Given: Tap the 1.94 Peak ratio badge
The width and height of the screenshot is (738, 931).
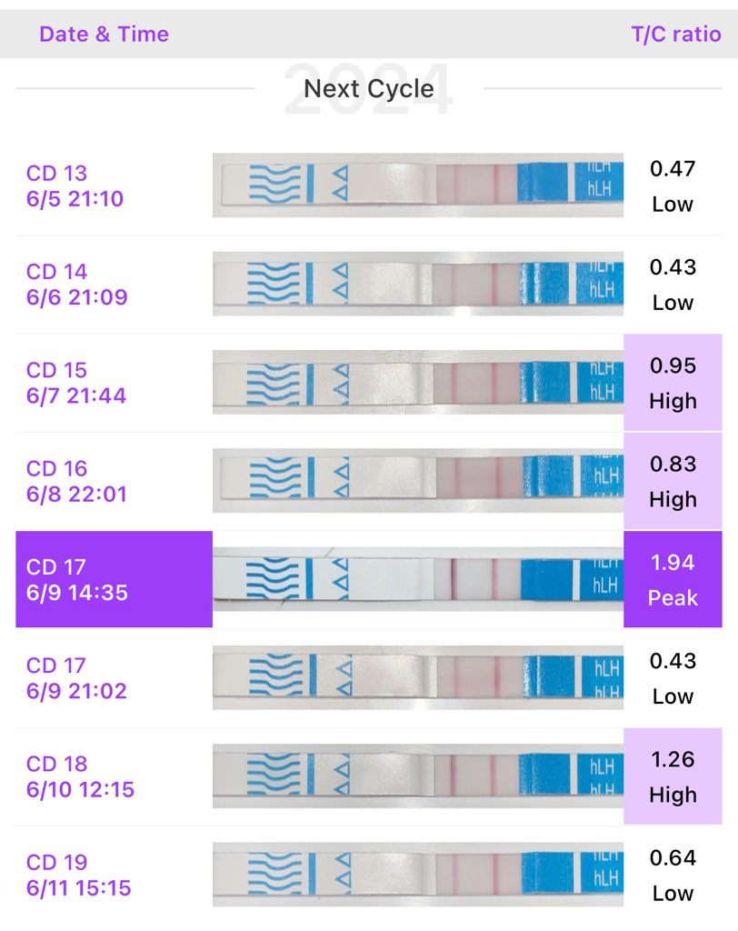Looking at the screenshot, I should (x=673, y=580).
